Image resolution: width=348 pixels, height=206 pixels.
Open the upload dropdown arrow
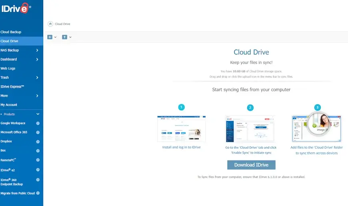[x=70, y=37]
